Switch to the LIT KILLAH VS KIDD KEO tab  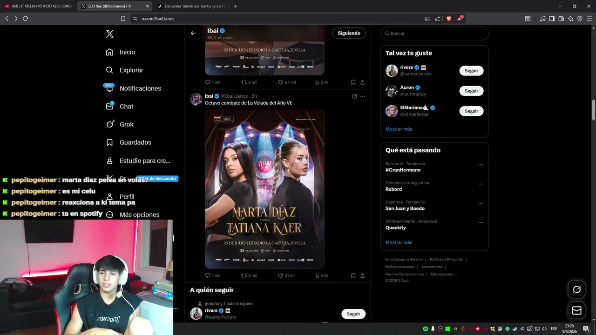(x=38, y=6)
